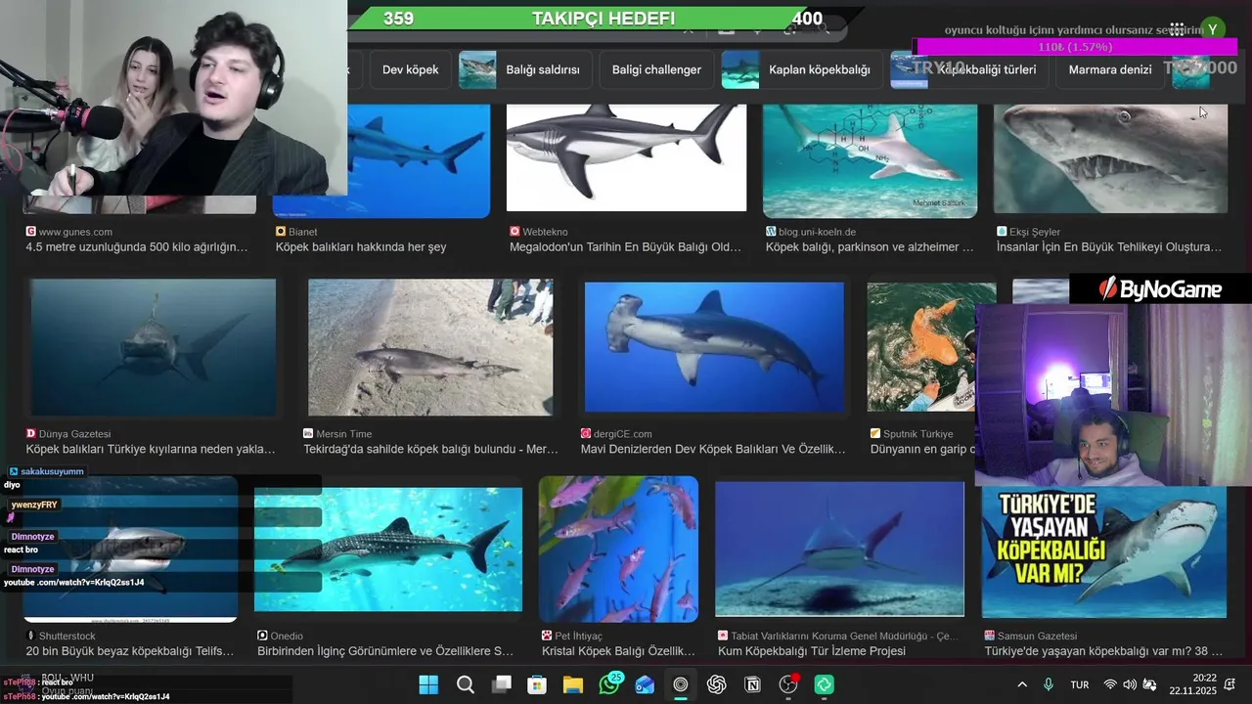The image size is (1252, 704).
Task: Open "20 bin Büyük beyaz köpekbalığı" Shutterstock link
Action: click(130, 651)
